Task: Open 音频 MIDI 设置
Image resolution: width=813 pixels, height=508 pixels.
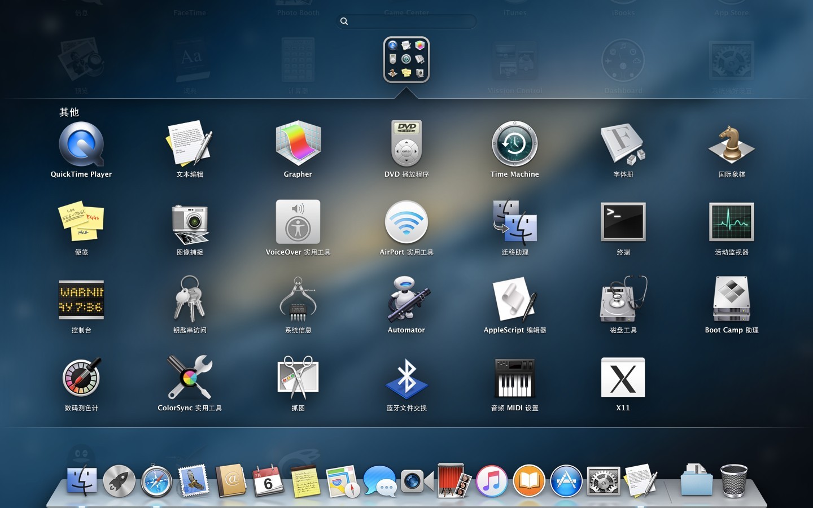Action: (515, 378)
